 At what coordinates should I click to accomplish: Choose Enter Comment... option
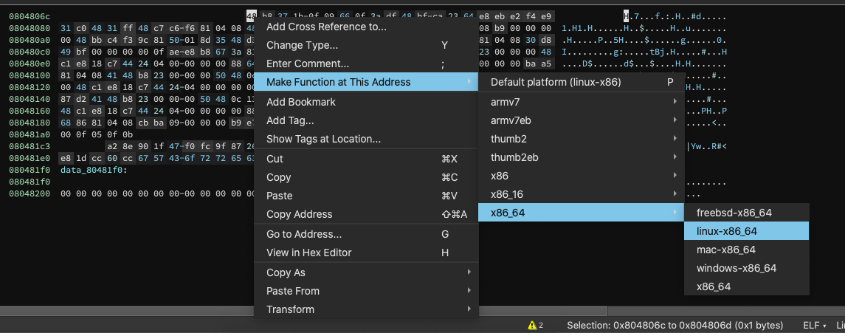pyautogui.click(x=308, y=63)
